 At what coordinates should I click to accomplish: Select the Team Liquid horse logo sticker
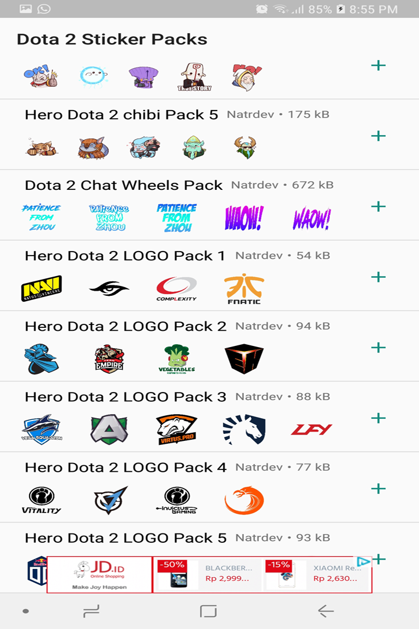244,430
